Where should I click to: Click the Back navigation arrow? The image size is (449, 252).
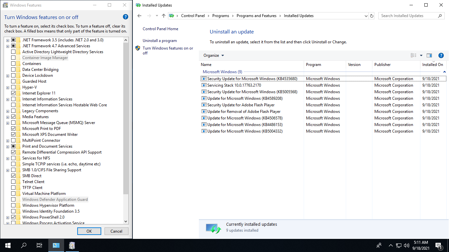click(139, 16)
